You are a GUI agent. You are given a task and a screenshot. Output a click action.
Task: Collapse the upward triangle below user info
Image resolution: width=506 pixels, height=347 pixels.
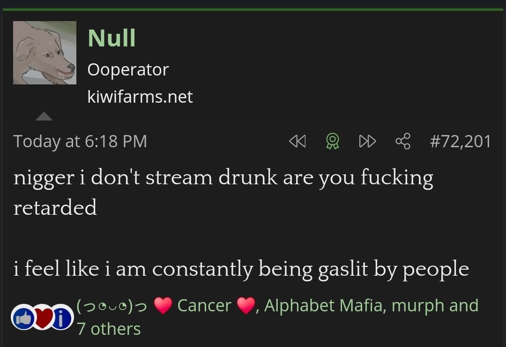[44, 116]
